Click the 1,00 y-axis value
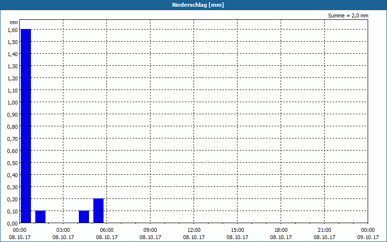Image resolution: width=387 pixels, height=242 pixels. [13, 102]
